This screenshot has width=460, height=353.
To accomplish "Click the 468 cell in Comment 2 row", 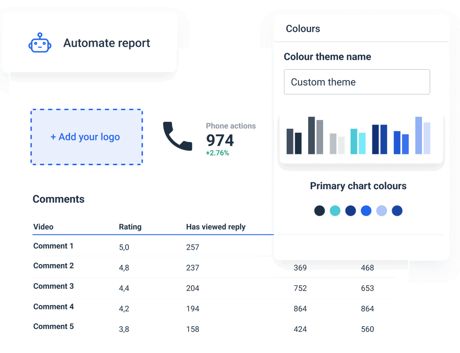I will 367,268.
